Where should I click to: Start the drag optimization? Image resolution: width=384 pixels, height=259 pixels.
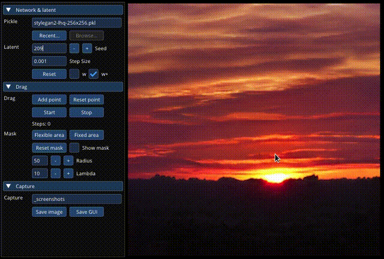click(49, 112)
